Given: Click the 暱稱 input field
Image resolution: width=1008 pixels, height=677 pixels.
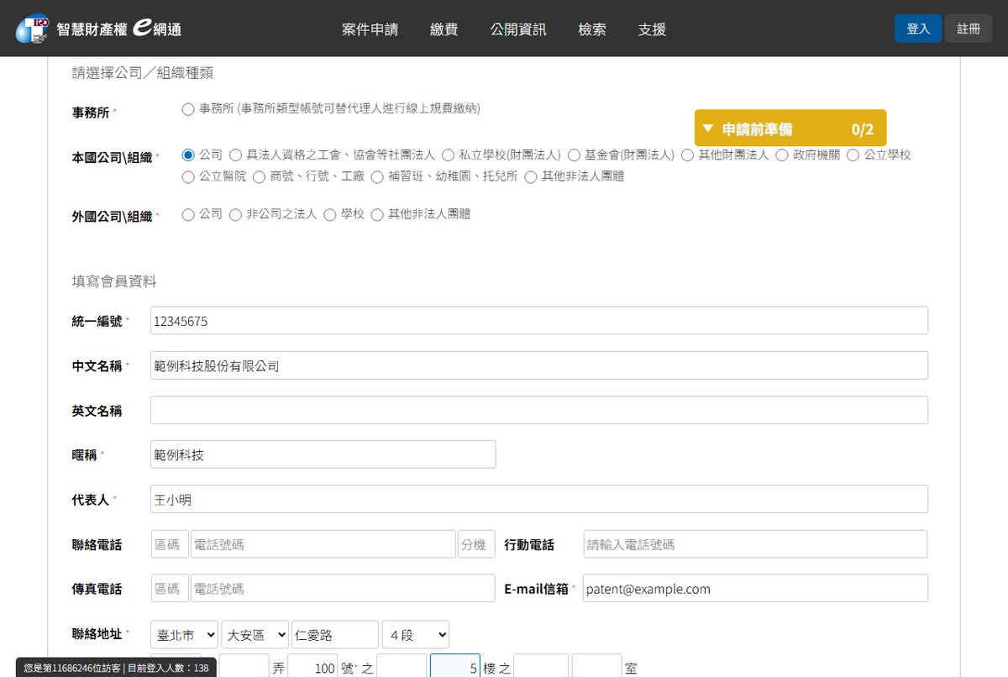Looking at the screenshot, I should point(323,454).
